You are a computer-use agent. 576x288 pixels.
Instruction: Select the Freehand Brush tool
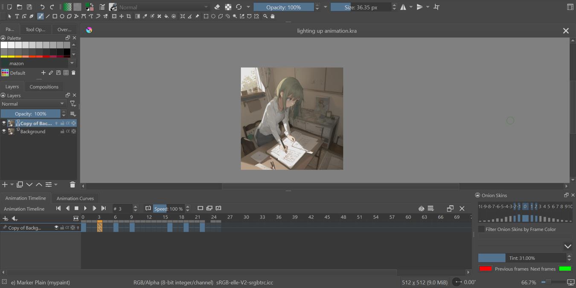click(x=41, y=16)
